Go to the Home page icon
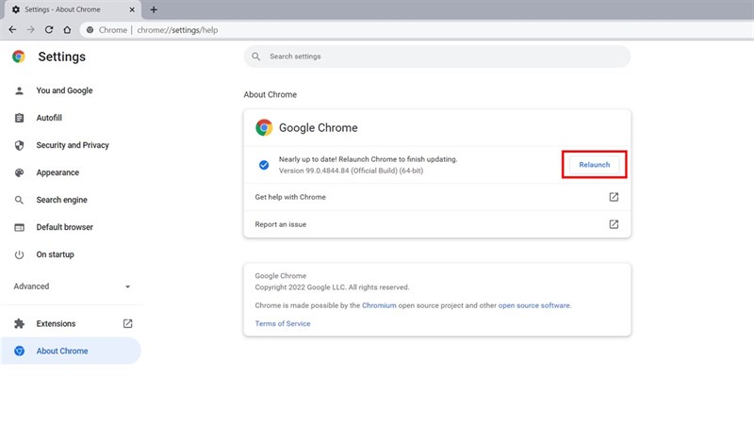Viewport: 754px width, 424px height. click(67, 30)
